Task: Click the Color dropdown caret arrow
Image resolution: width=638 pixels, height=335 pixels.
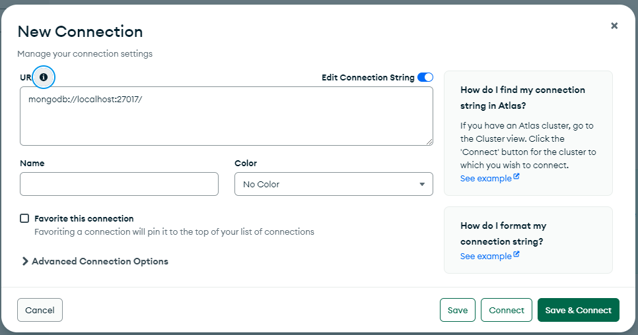Action: pos(422,185)
